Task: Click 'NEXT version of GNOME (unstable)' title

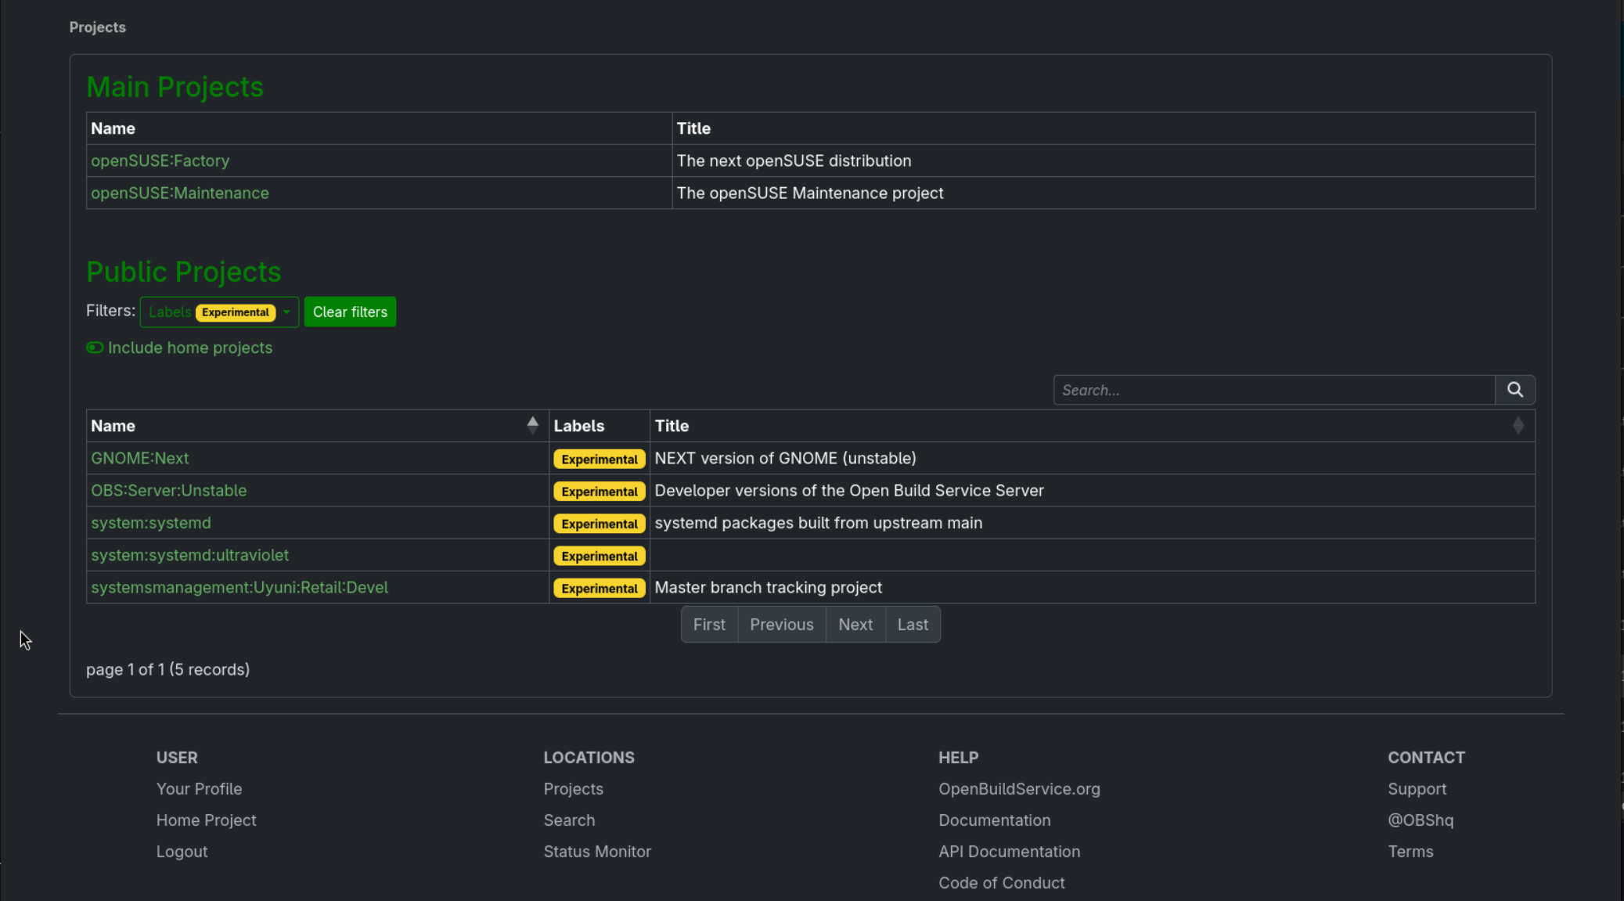Action: click(x=785, y=458)
